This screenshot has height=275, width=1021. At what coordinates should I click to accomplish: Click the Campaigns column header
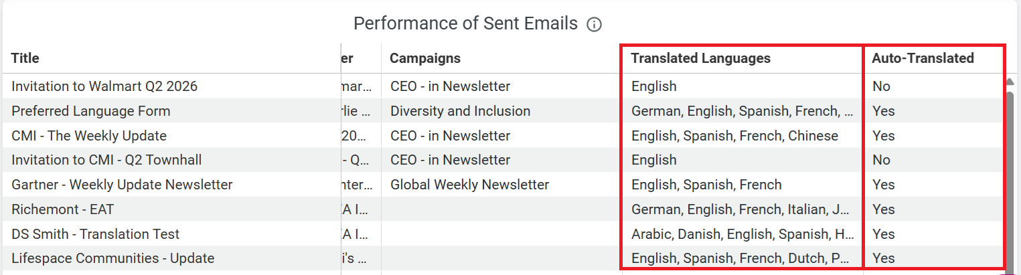[425, 58]
